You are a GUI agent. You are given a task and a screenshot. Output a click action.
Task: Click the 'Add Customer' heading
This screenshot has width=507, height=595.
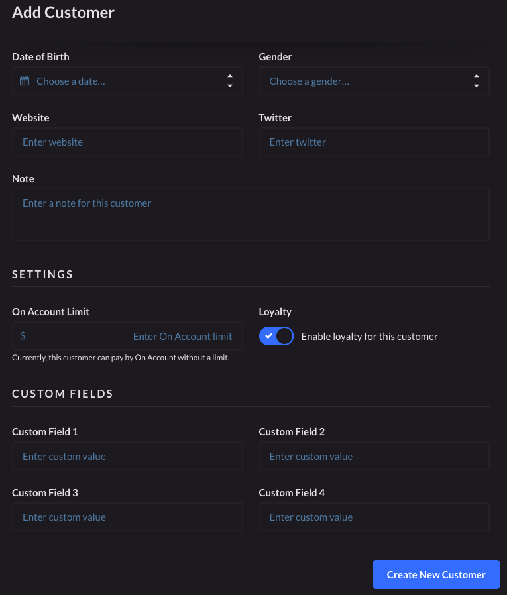(63, 13)
